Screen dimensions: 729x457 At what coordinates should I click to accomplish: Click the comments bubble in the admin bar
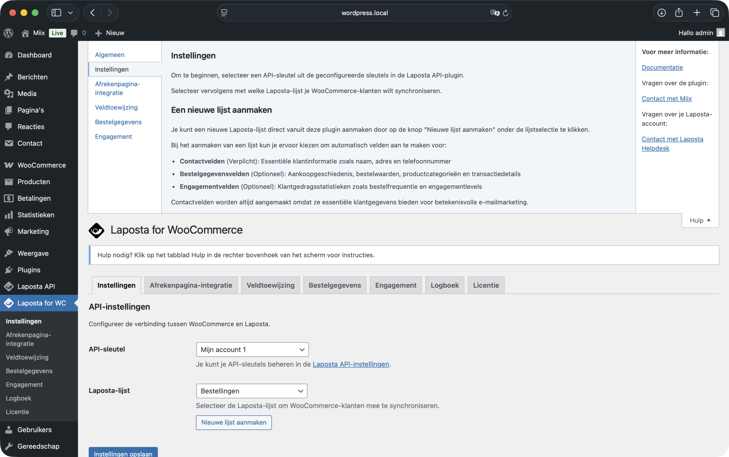tap(75, 33)
